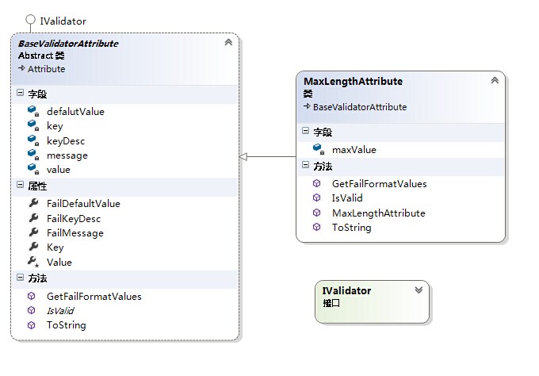Click the IValidator interface lollipop circle

[31, 19]
